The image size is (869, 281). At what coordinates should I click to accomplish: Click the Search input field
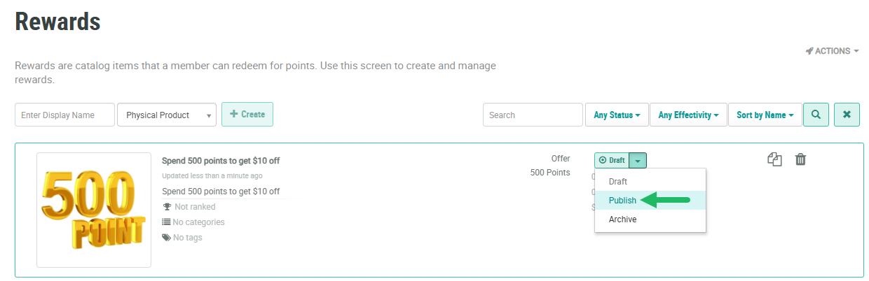pos(532,115)
